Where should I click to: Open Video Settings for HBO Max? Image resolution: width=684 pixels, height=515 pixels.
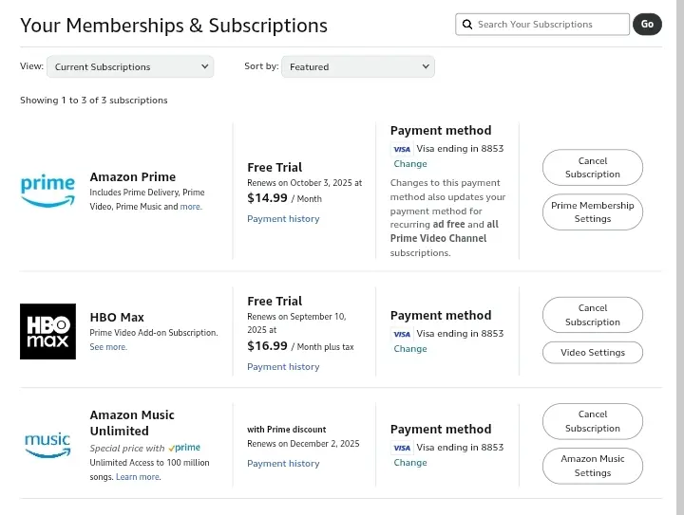point(593,353)
